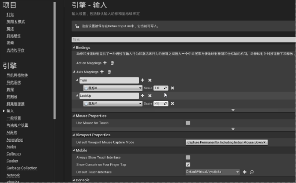Collapse the Viewport Properties section
Image resolution: width=296 pixels, height=183 pixels.
pyautogui.click(x=74, y=135)
